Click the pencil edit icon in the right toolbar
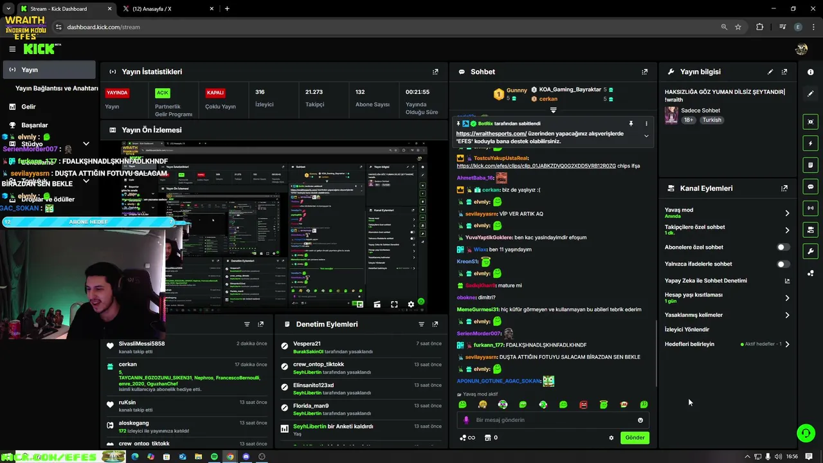Image resolution: width=823 pixels, height=463 pixels. coord(811,94)
